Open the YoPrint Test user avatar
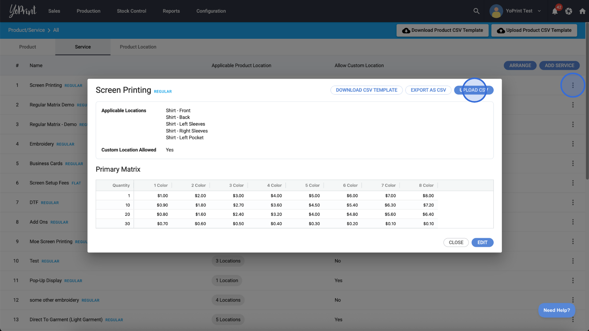589x331 pixels. pos(496,11)
